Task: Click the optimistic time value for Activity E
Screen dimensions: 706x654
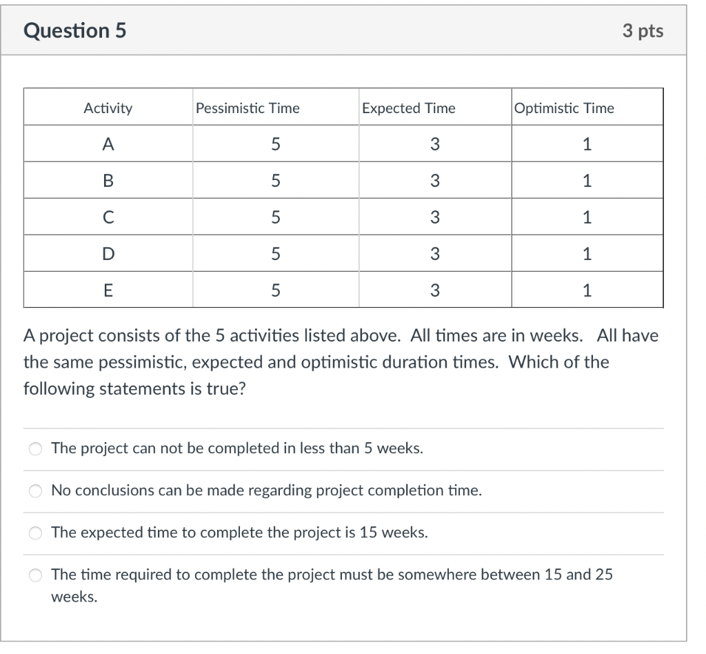Action: coord(587,290)
